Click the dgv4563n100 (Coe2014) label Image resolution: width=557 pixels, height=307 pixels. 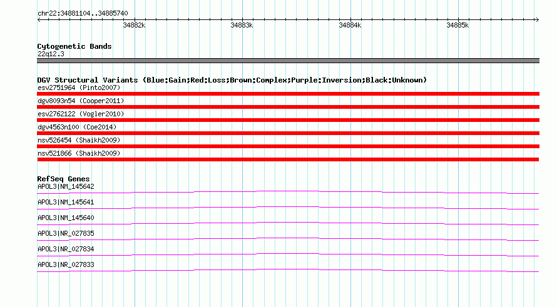77,127
